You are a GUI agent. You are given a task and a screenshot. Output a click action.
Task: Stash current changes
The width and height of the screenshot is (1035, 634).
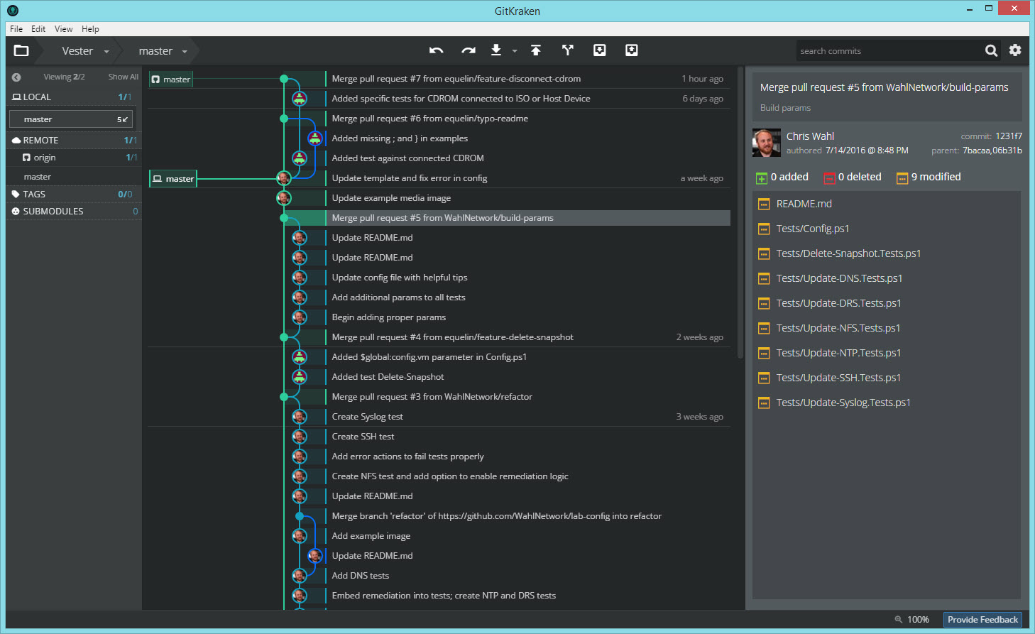pos(600,50)
